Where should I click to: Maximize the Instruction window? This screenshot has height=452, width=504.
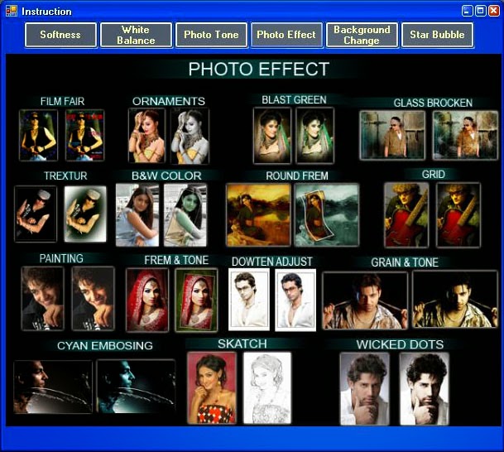(x=481, y=11)
